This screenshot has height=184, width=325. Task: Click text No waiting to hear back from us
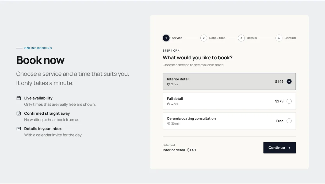52,120
